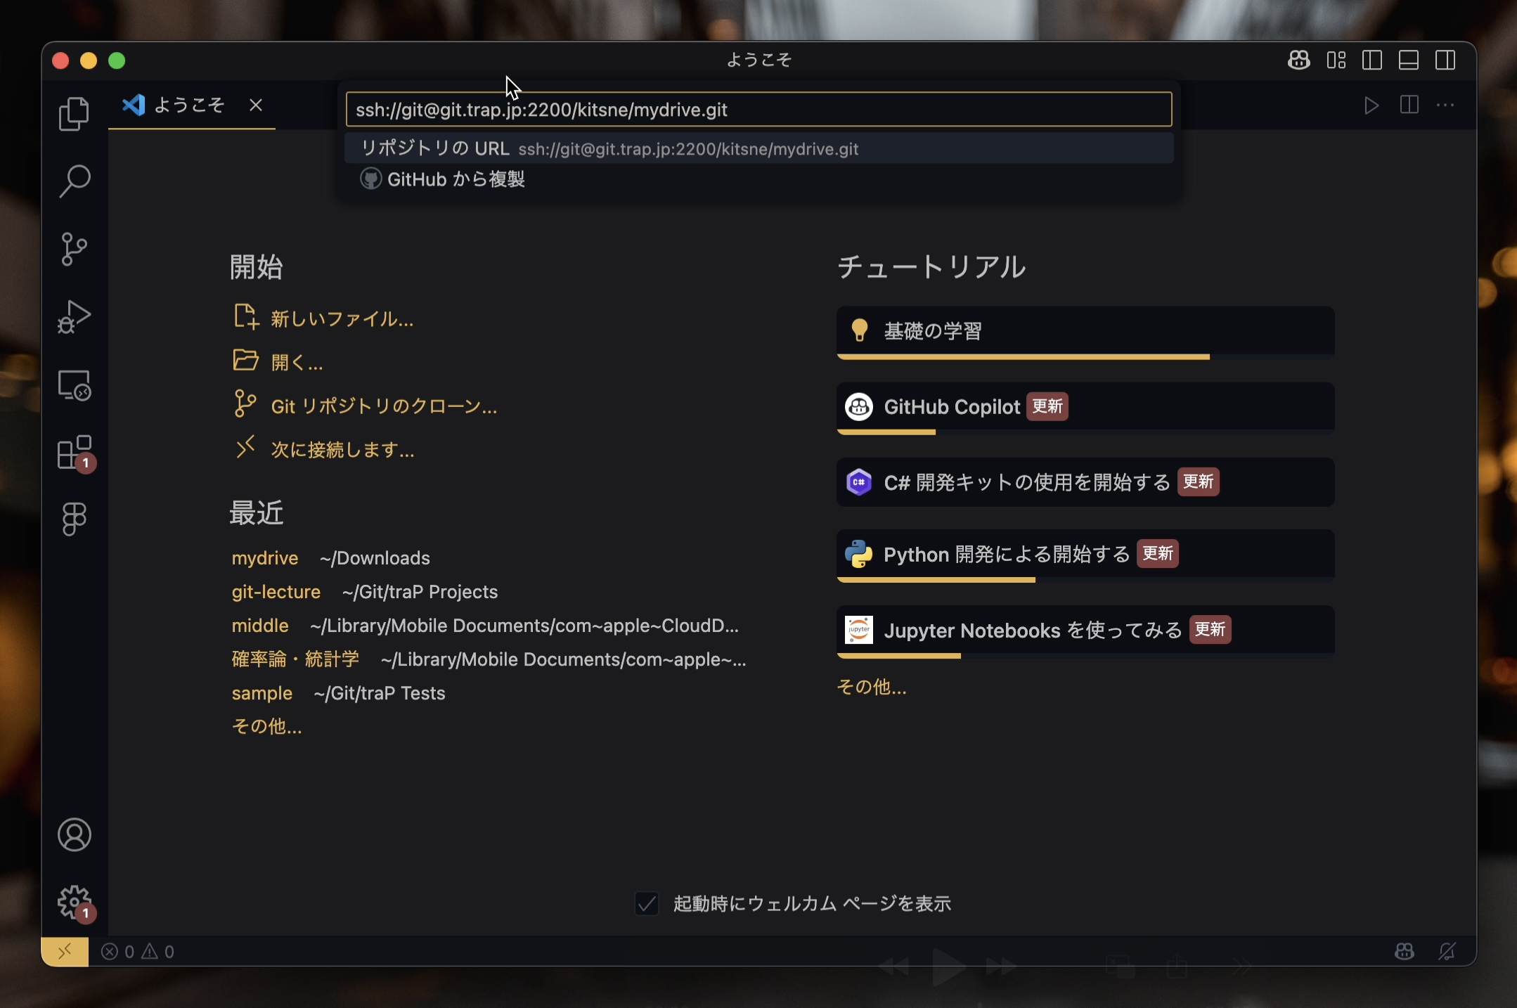Click 更新 badge on GitHub Copilot card

(x=1047, y=406)
